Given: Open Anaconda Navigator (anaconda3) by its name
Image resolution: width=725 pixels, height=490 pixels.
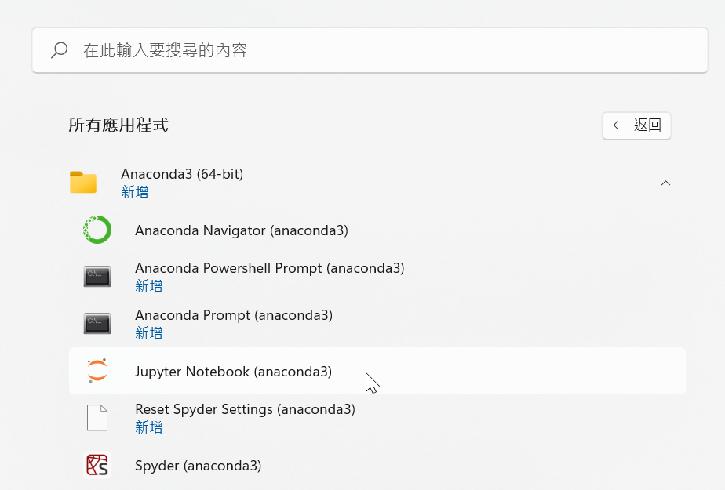Looking at the screenshot, I should pyautogui.click(x=242, y=230).
